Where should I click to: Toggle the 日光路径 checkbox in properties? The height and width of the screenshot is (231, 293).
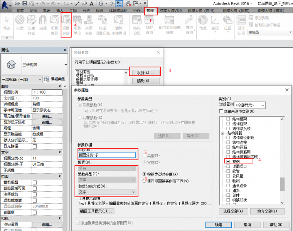tap(35, 146)
